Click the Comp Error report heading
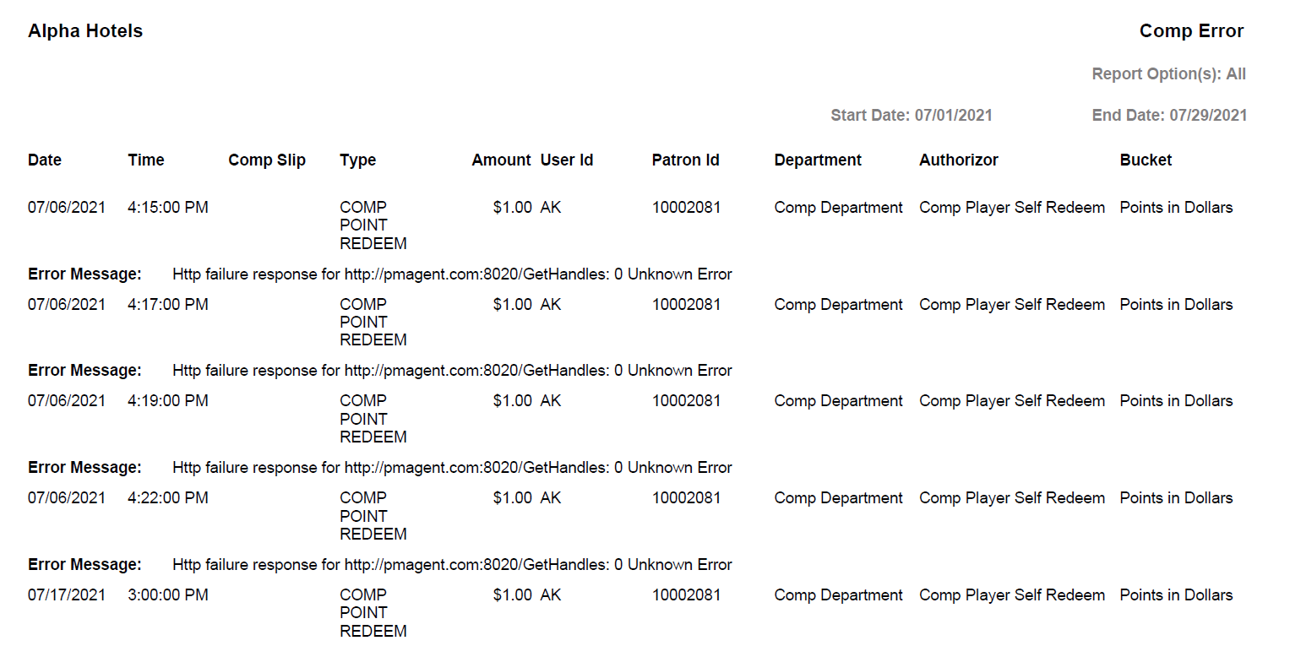This screenshot has width=1290, height=646. pyautogui.click(x=1191, y=31)
